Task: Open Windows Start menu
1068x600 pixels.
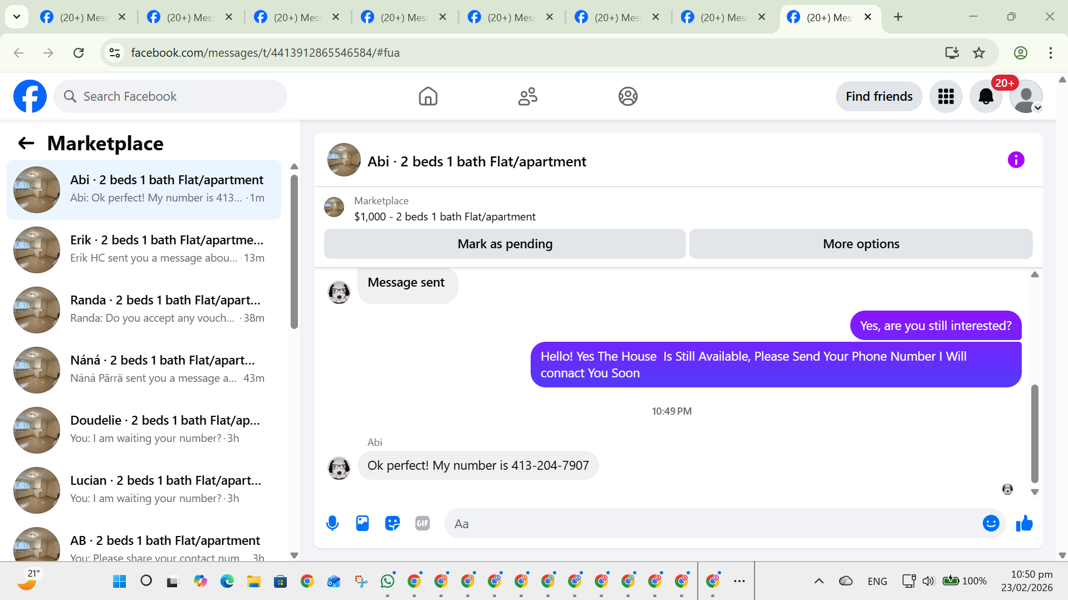Action: 119,581
